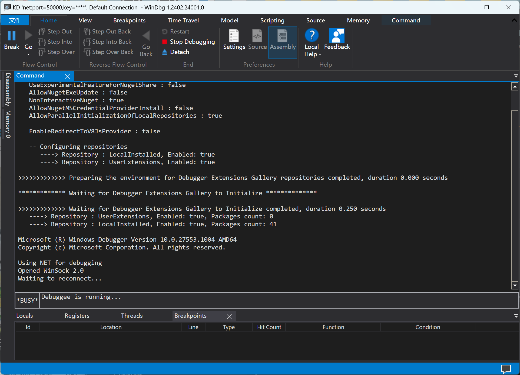Click Step Out in Flow Control
The width and height of the screenshot is (520, 375).
55,32
